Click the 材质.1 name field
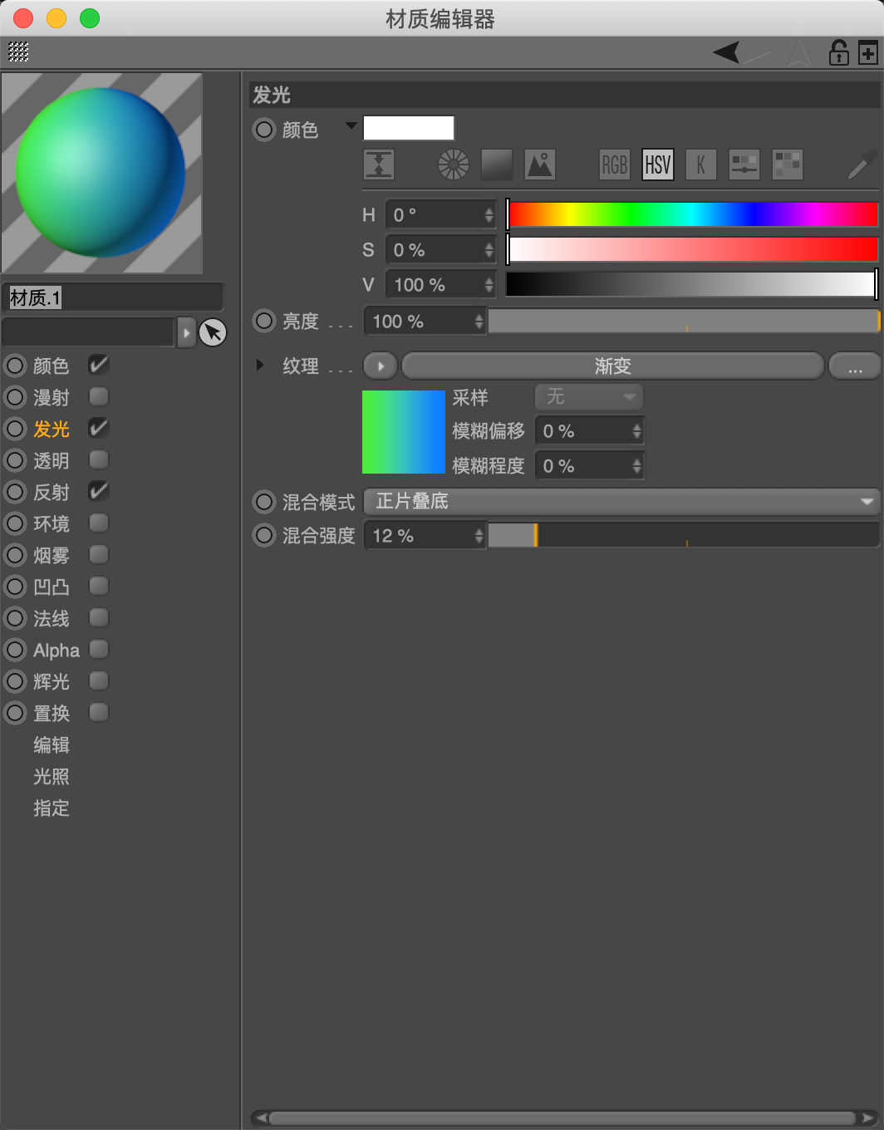Screen dimensions: 884x1130 (113, 297)
